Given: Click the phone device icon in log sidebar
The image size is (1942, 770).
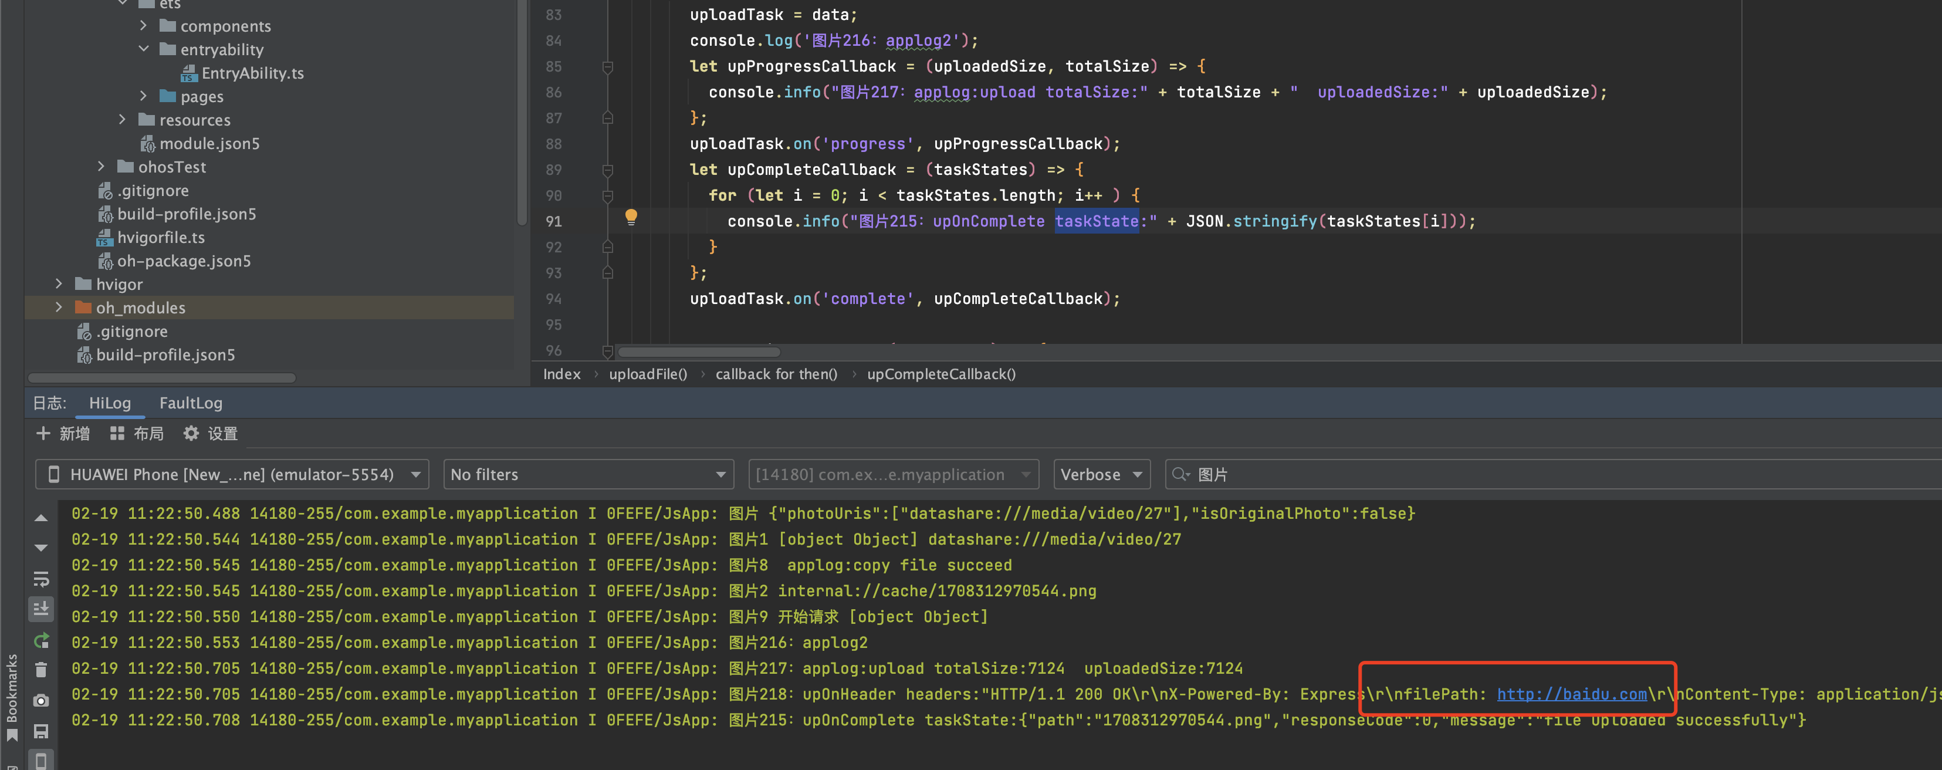Looking at the screenshot, I should [42, 760].
